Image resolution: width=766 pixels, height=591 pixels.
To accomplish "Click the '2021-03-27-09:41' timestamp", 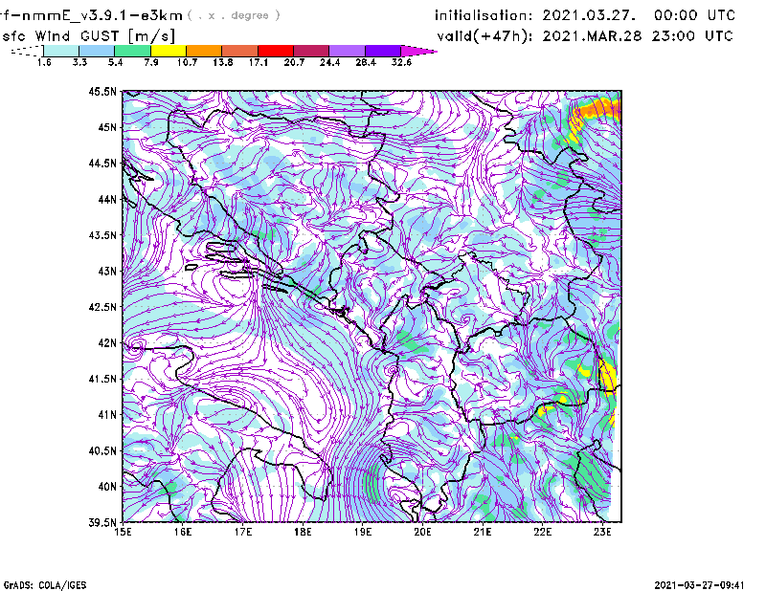I will tap(699, 585).
